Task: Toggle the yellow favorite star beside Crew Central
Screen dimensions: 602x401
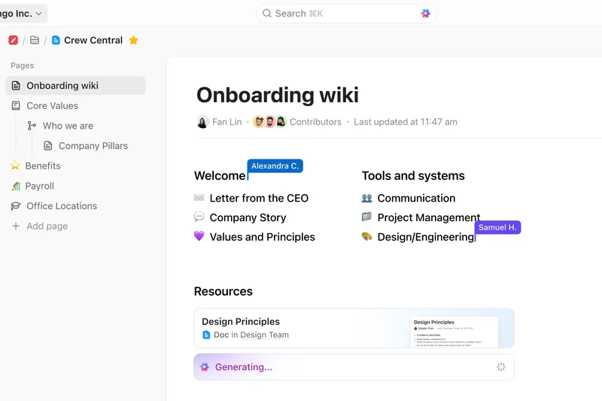Action: 133,41
